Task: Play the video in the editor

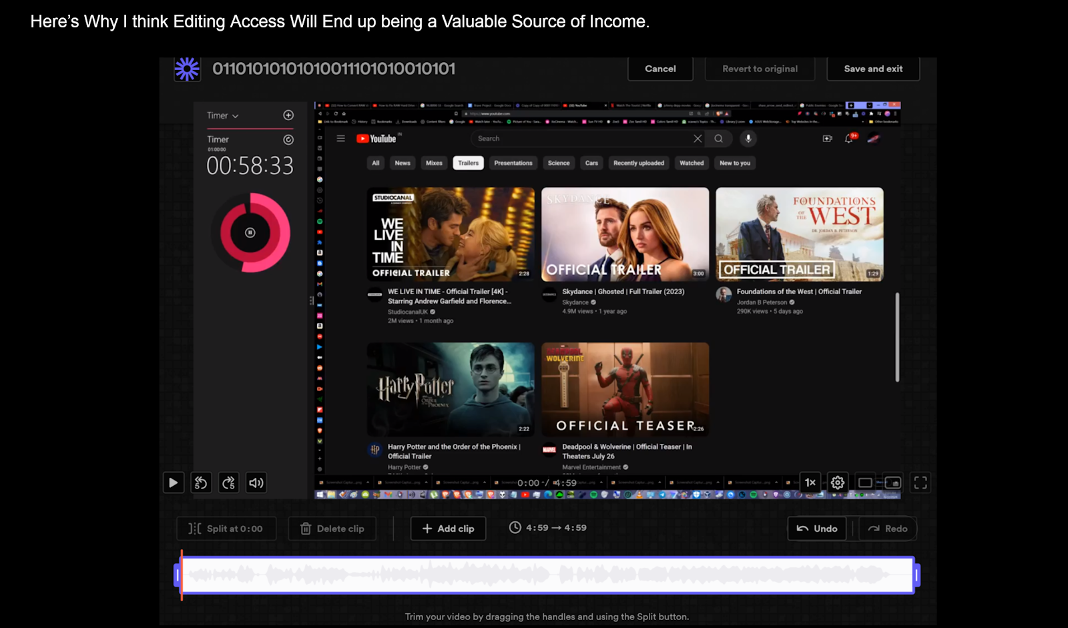Action: pyautogui.click(x=174, y=483)
